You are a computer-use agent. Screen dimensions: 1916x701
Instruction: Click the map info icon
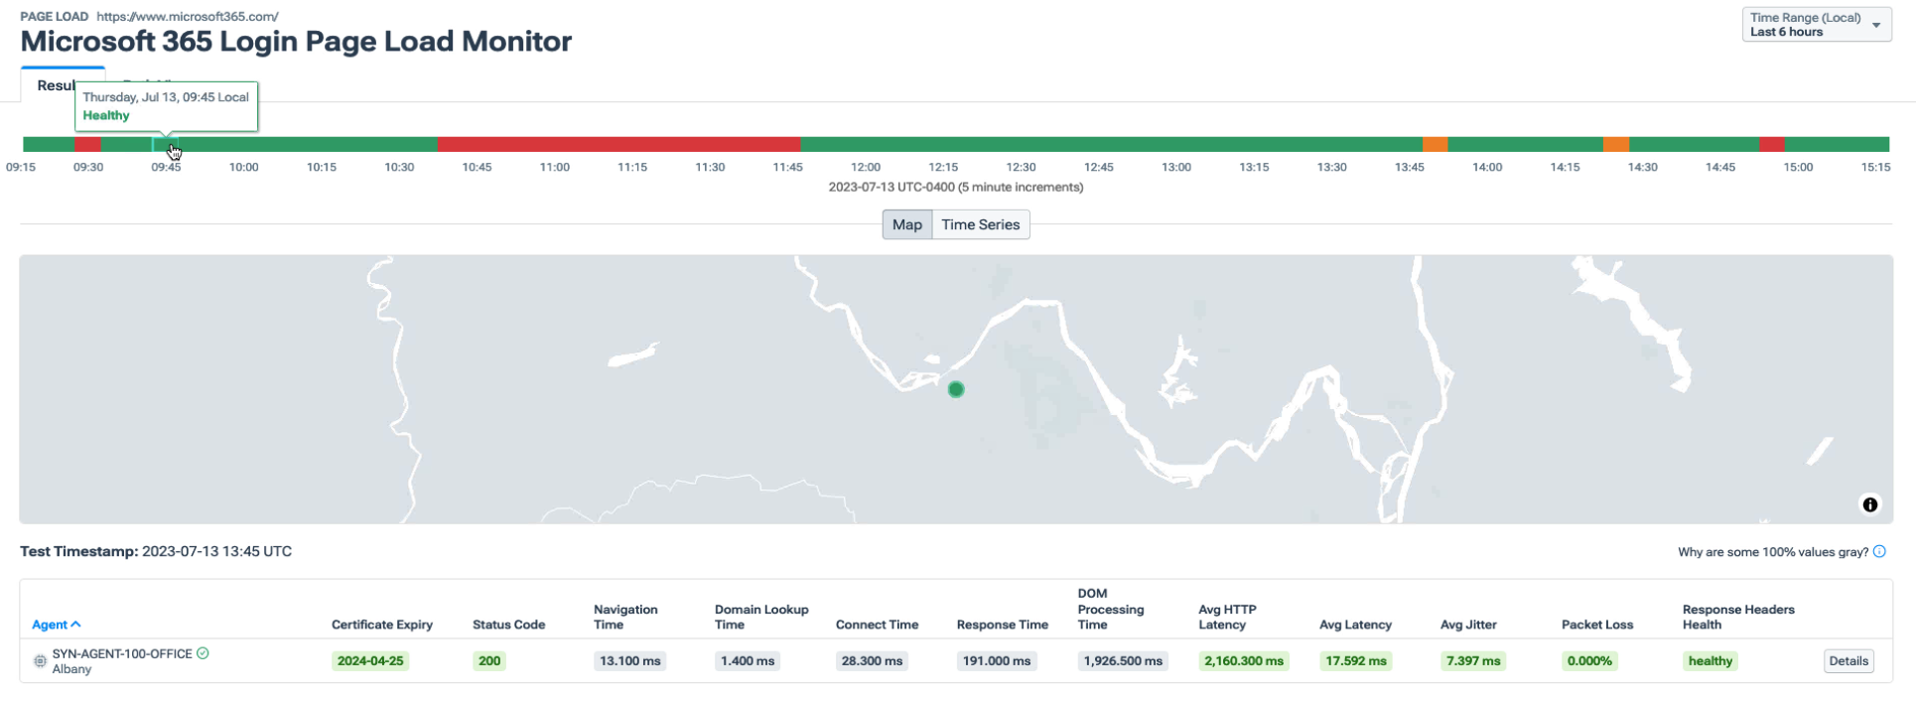1869,504
